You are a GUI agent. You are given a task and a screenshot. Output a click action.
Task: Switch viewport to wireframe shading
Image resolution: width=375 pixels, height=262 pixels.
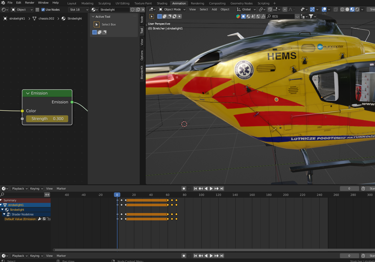click(342, 9)
